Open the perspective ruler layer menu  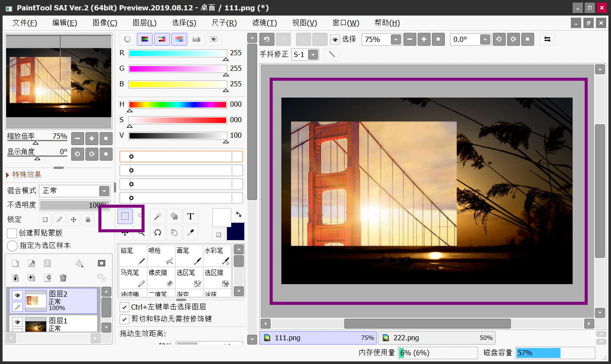(x=79, y=263)
